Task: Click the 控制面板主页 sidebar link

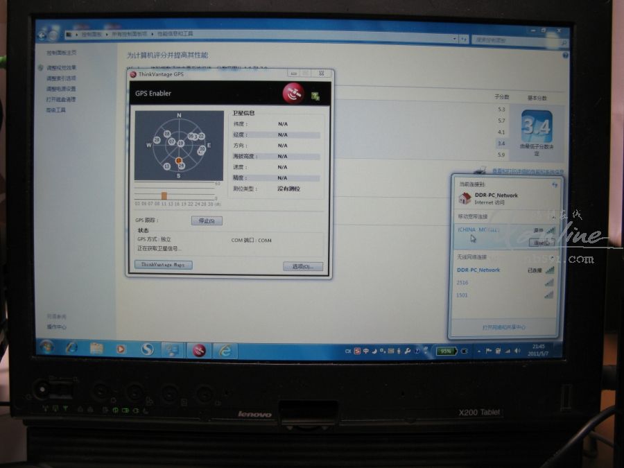Action: pos(61,53)
